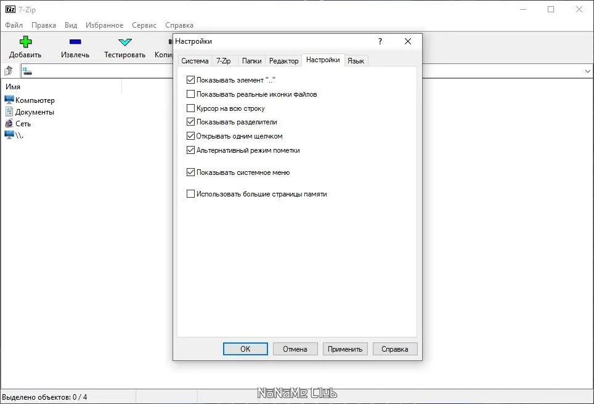Open the Справка menu
The height and width of the screenshot is (404, 594).
179,25
